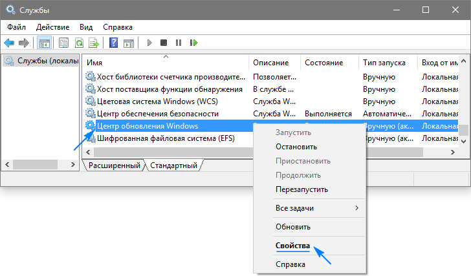This screenshot has width=471, height=276.
Task: Switch to the Расширенный tab
Action: (x=113, y=165)
